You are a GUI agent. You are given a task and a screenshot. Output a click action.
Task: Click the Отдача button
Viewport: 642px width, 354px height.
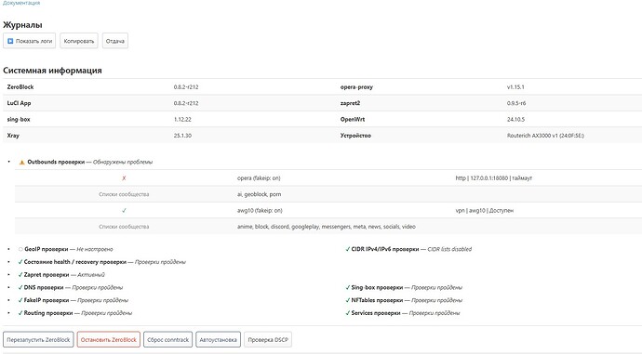pos(115,41)
